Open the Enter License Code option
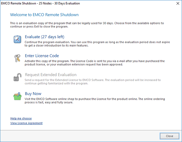 click(42, 56)
